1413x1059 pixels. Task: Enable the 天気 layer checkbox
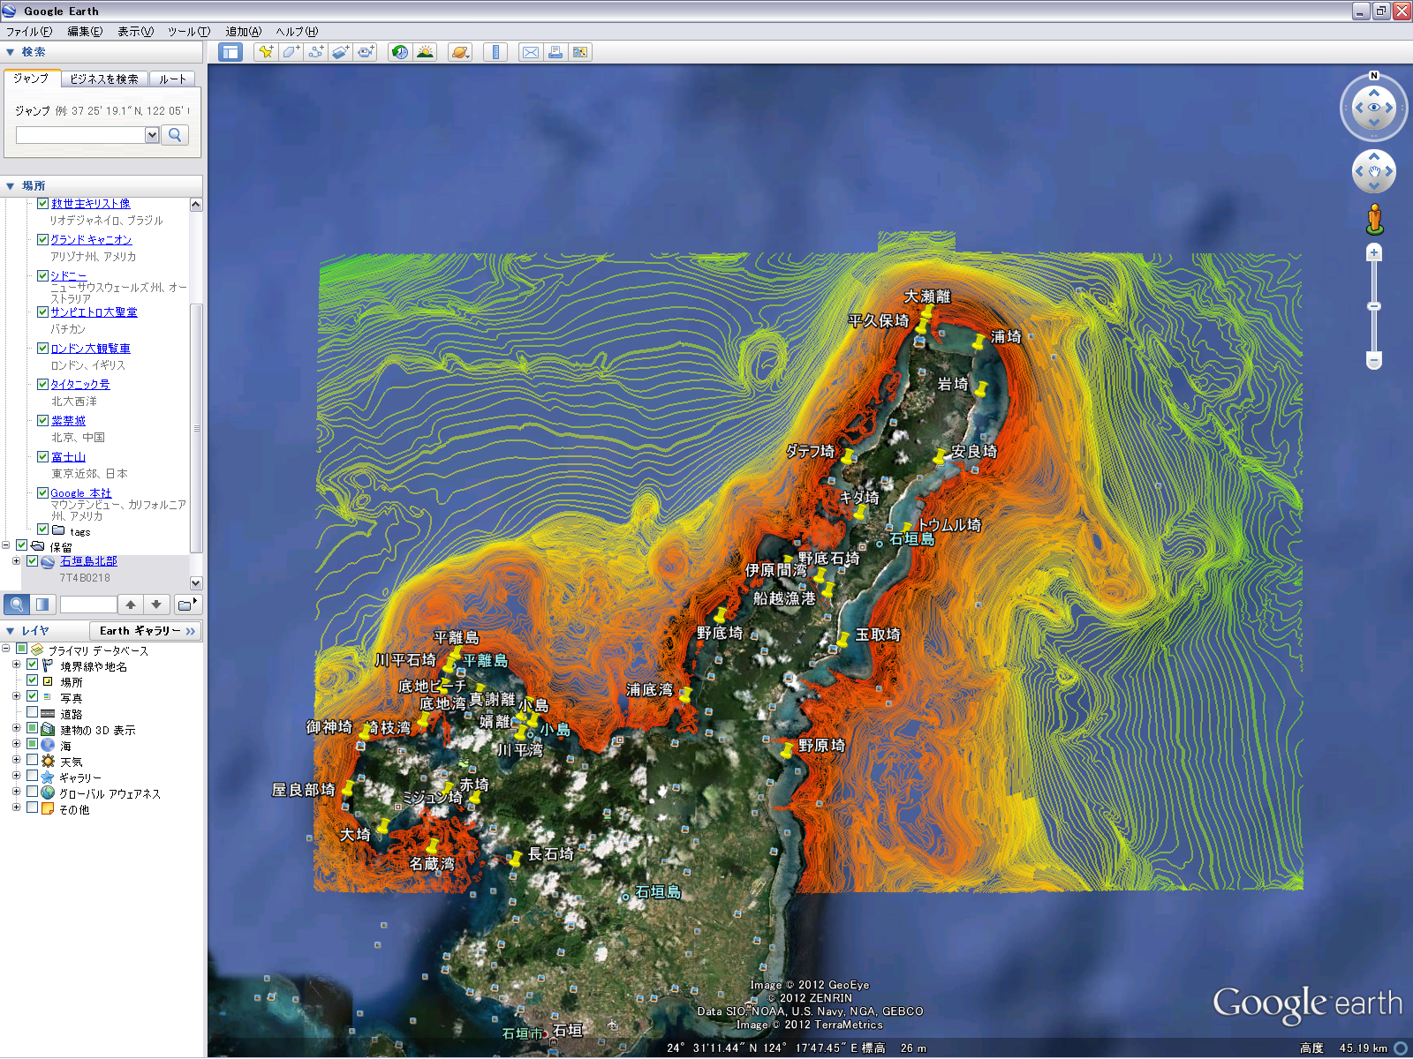tap(33, 761)
